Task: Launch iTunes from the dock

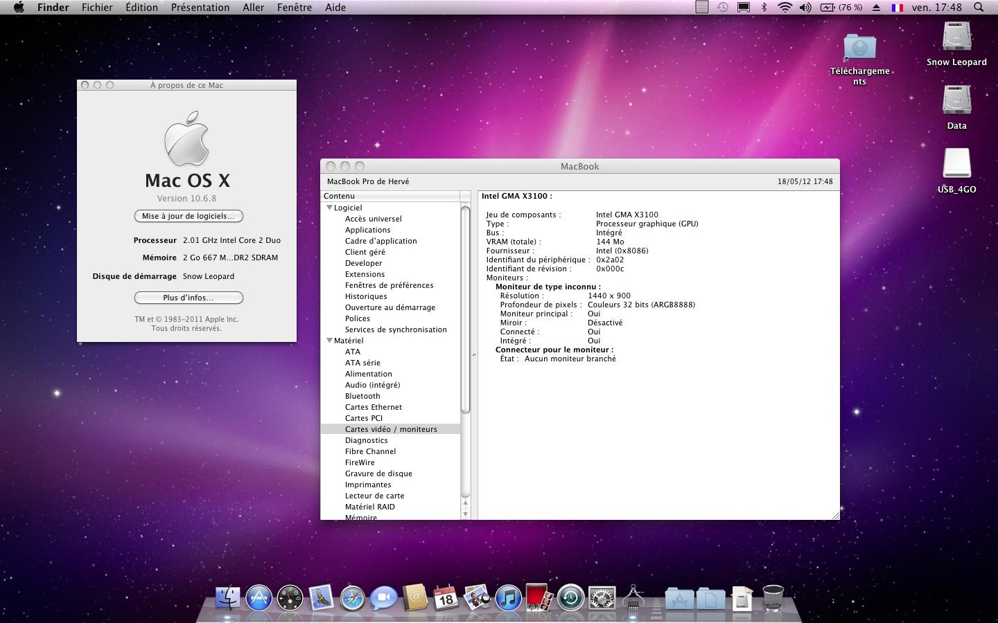Action: point(508,598)
